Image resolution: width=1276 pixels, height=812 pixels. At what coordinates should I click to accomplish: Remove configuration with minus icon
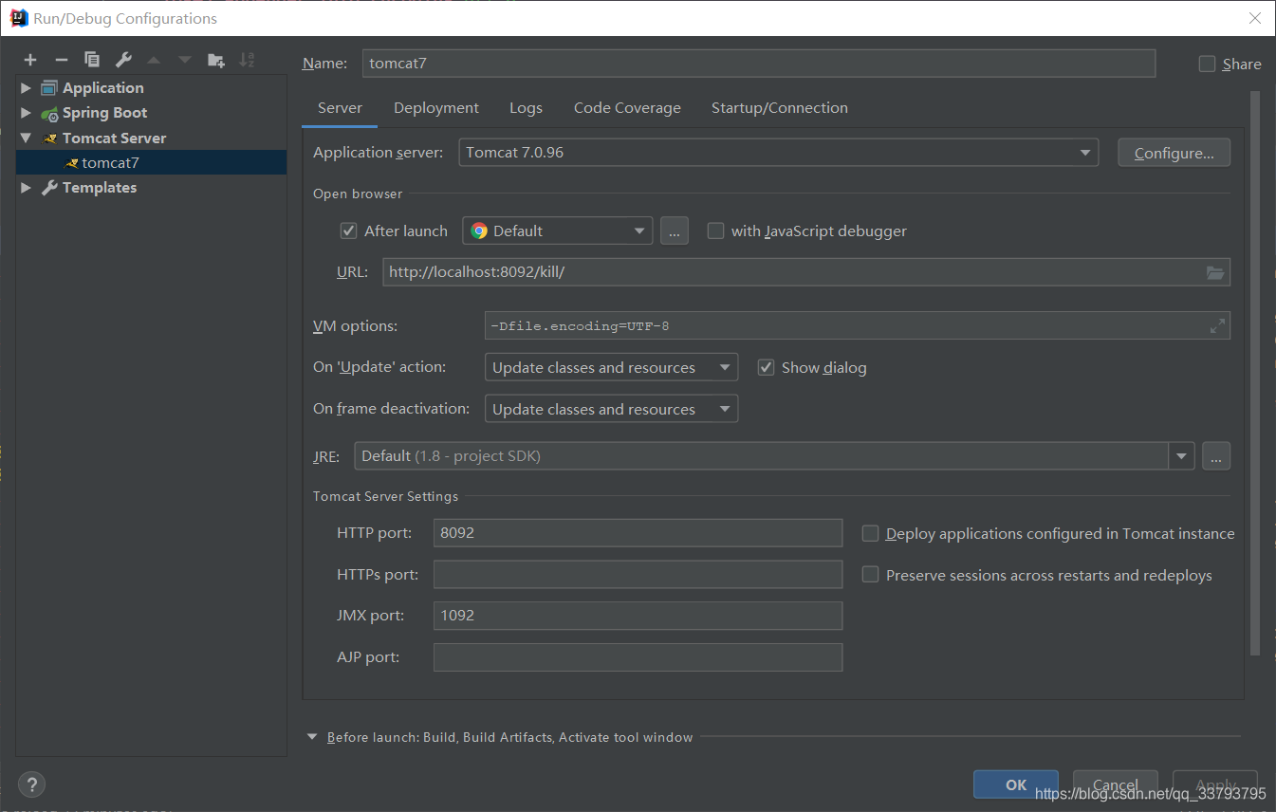62,60
